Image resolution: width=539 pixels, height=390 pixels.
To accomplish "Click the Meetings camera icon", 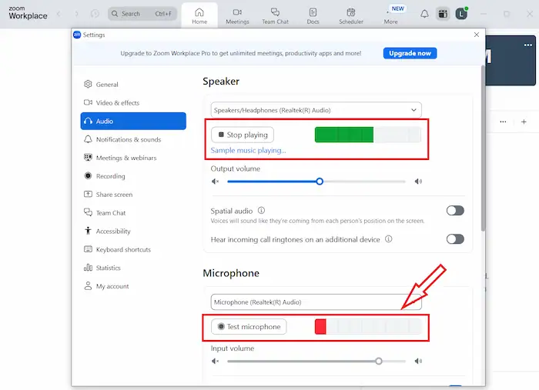I will pyautogui.click(x=237, y=12).
